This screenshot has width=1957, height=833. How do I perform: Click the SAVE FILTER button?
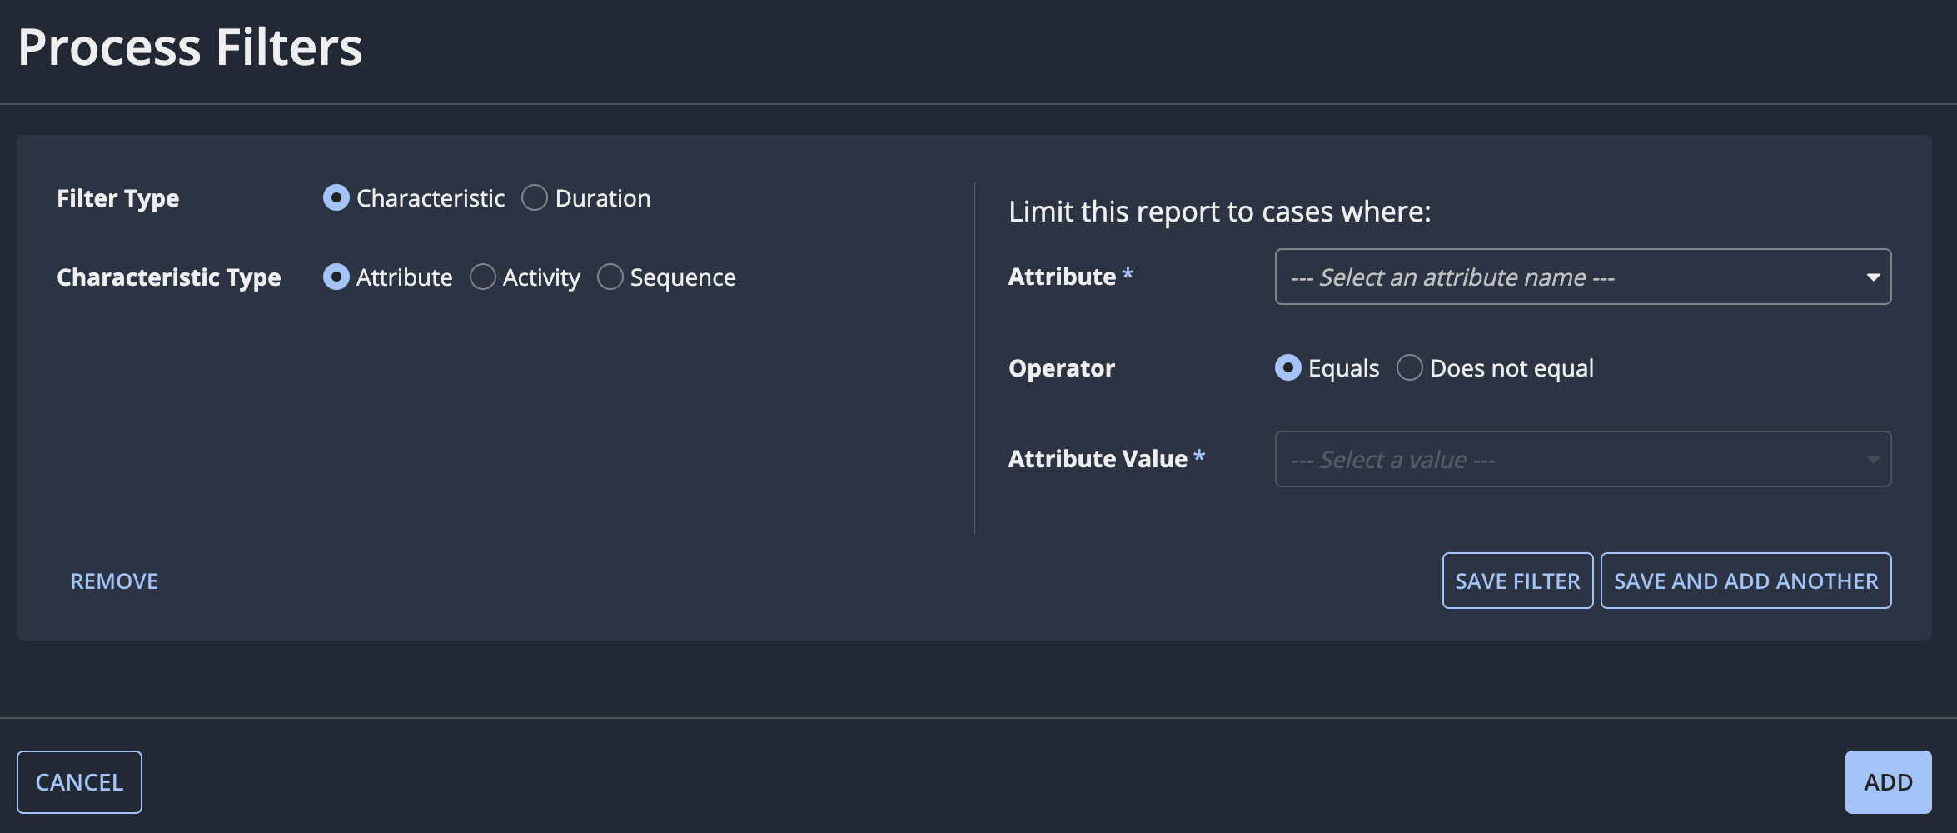[x=1517, y=581]
